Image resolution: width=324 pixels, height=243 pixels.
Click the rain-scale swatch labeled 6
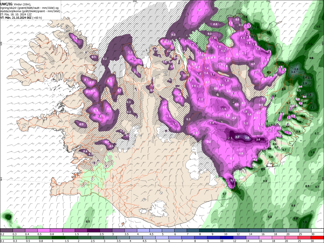(x=175, y=237)
